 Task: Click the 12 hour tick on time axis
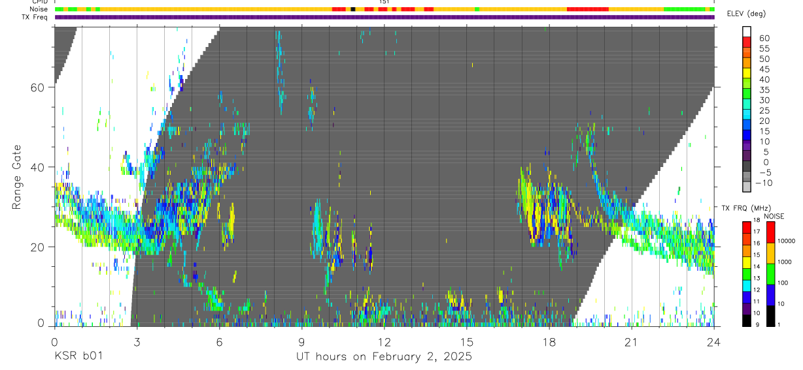click(384, 342)
